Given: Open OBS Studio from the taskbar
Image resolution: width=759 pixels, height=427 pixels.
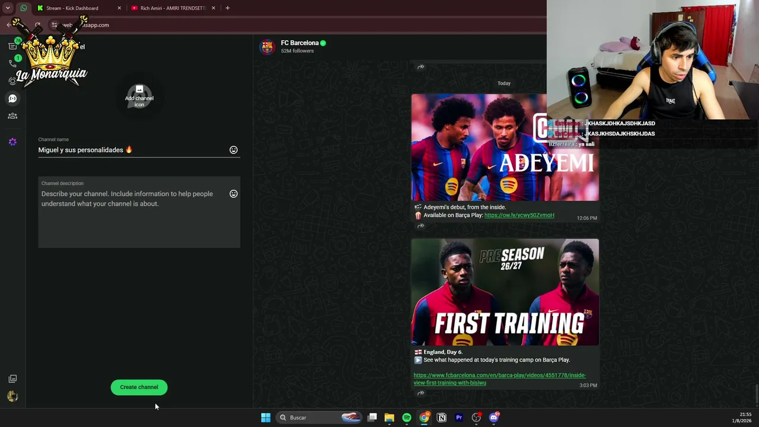Looking at the screenshot, I should coord(476,418).
